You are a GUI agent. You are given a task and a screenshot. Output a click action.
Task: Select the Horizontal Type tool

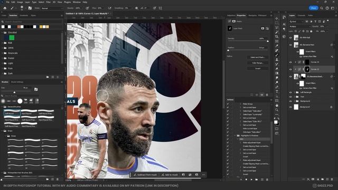(x=277, y=92)
